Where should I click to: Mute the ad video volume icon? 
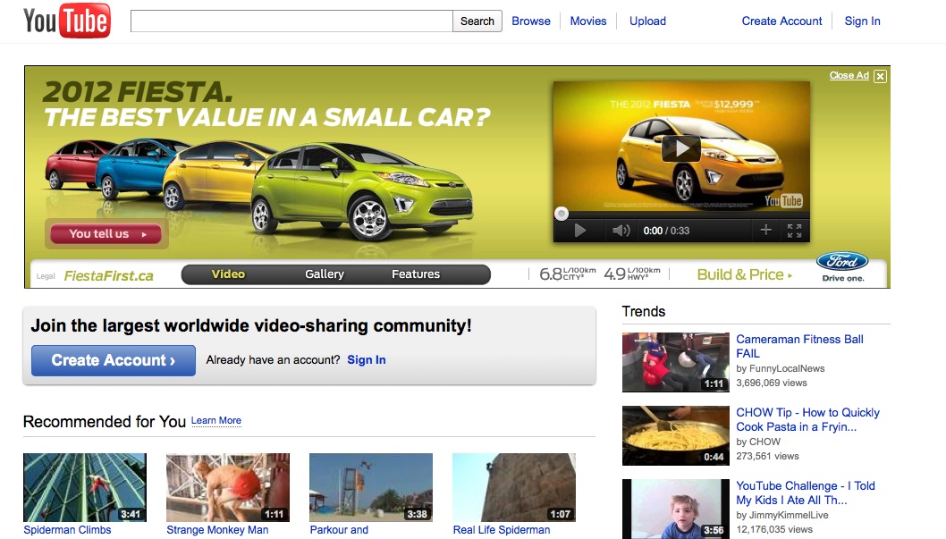coord(621,231)
